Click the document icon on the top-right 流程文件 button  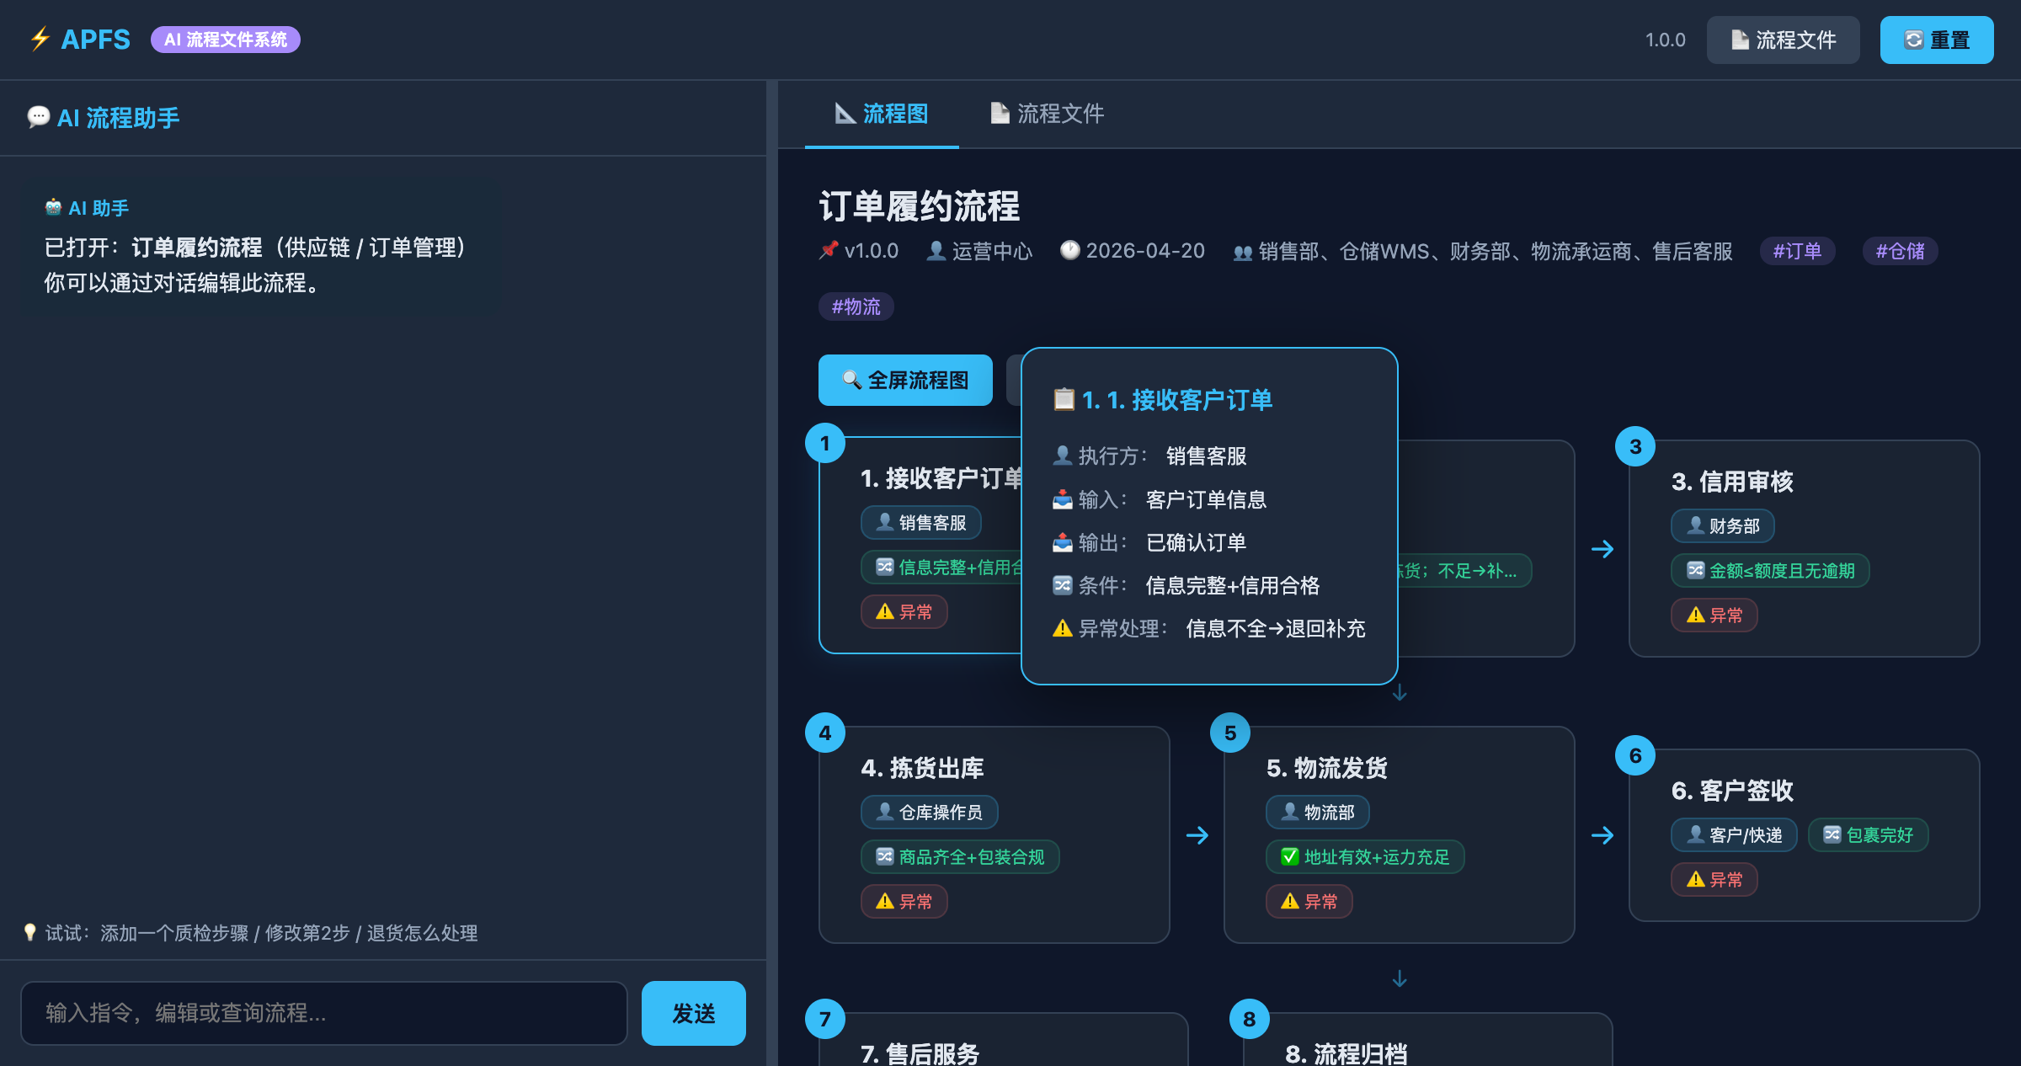click(1738, 39)
